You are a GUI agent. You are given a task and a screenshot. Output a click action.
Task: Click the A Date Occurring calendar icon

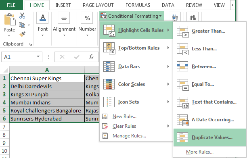pyautogui.click(x=182, y=120)
